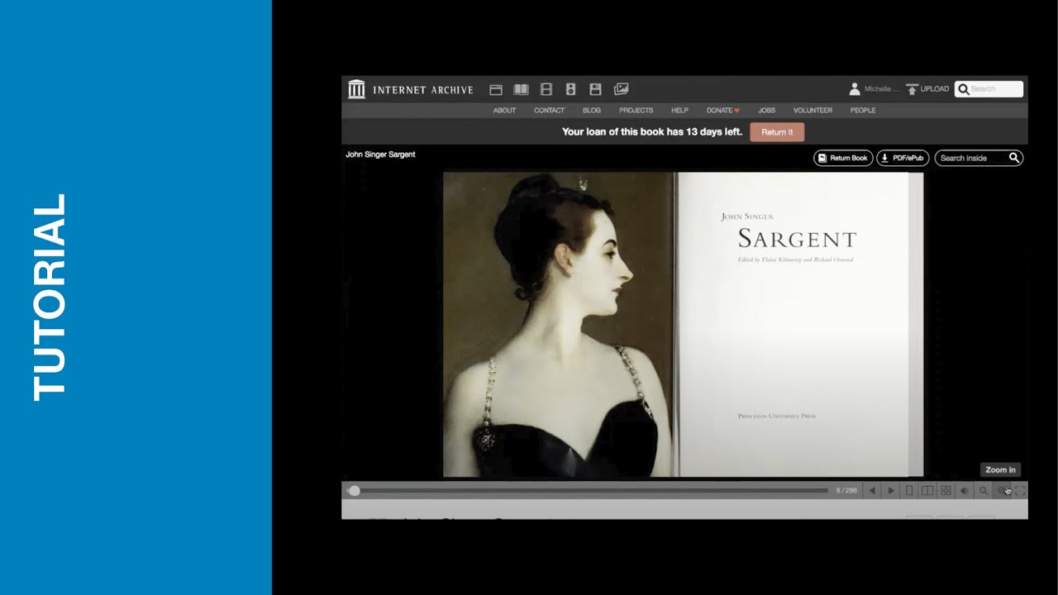This screenshot has width=1058, height=595.
Task: Download the book as PDF/ePub
Action: click(x=903, y=158)
